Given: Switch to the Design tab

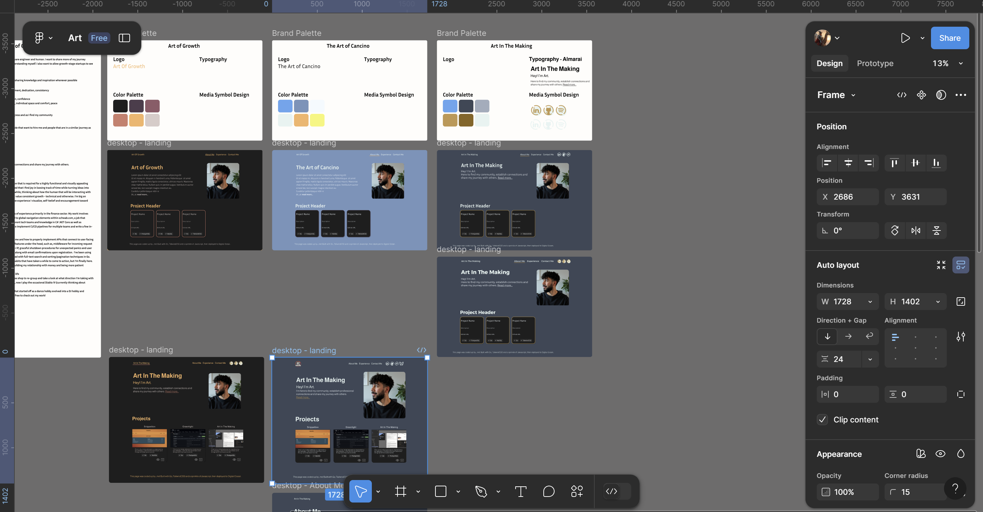Looking at the screenshot, I should pyautogui.click(x=829, y=63).
